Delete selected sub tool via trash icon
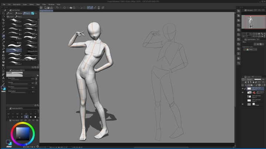 coord(38,67)
